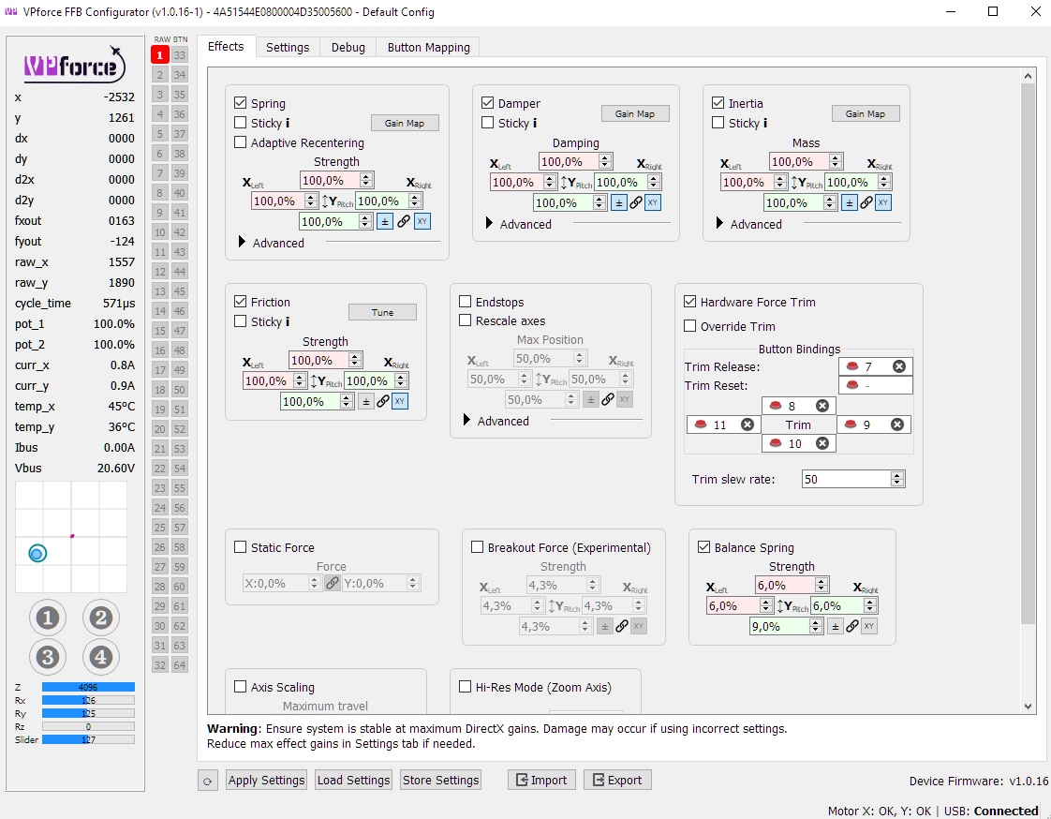Viewport: 1051px width, 819px height.
Task: Expand Advanced section under Endstops
Action: click(x=467, y=421)
